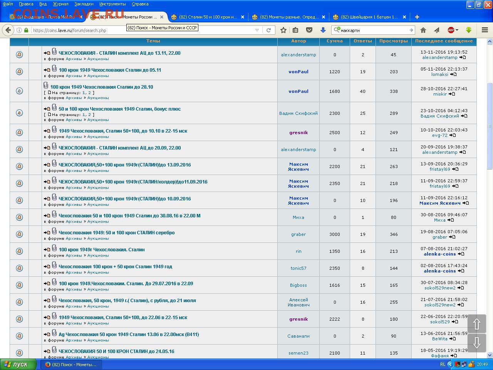The image size is (493, 370).
Task: Open downloads with the blue arrow icon
Action: (323, 30)
